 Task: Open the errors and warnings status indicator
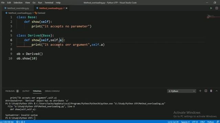[x=21, y=122]
